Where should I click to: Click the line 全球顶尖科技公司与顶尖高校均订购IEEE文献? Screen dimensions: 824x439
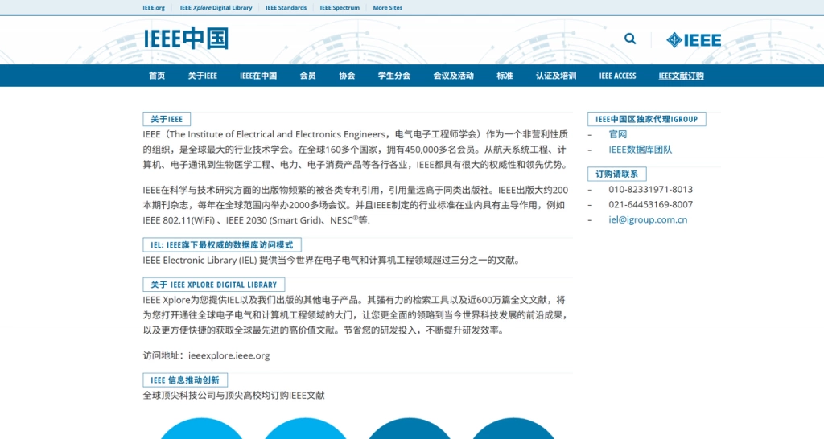pos(234,396)
